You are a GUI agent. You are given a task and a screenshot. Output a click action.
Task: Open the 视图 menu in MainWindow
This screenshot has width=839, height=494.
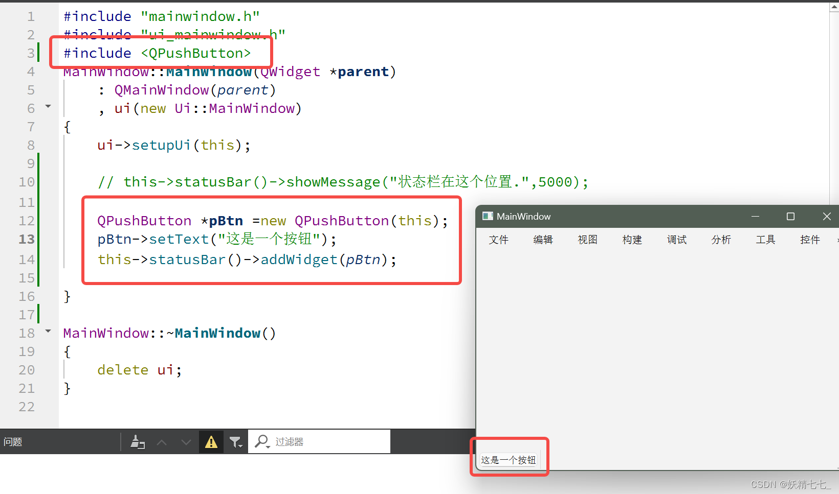tap(587, 240)
